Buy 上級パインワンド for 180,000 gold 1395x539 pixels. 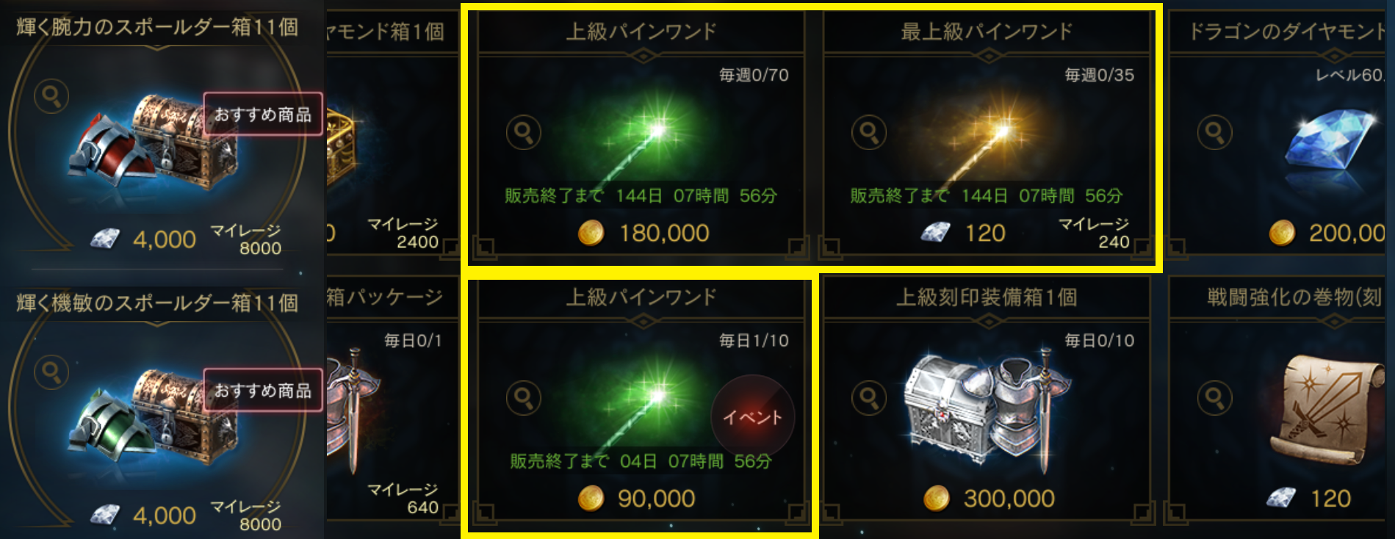644,234
